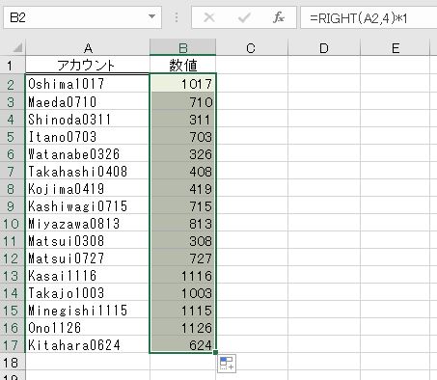The image size is (437, 380).
Task: Select cell Watanabe0326
Action: click(88, 153)
